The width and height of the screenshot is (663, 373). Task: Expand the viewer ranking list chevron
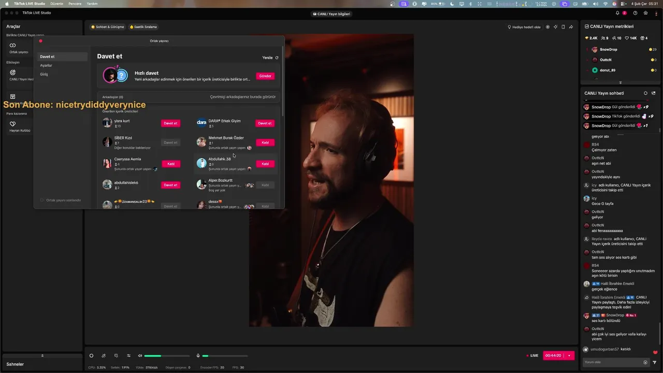(x=620, y=82)
